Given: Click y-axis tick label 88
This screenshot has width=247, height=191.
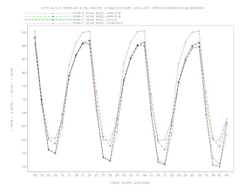Looking at the screenshot, I should 24,46.
